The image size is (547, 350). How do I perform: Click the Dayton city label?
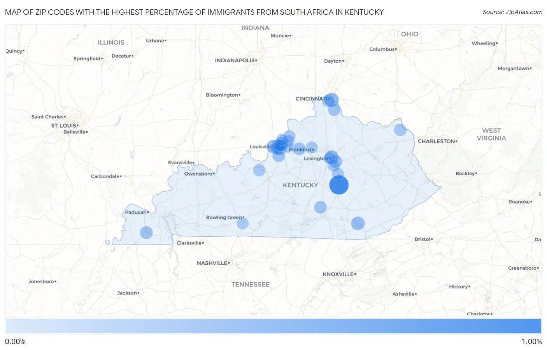(333, 61)
